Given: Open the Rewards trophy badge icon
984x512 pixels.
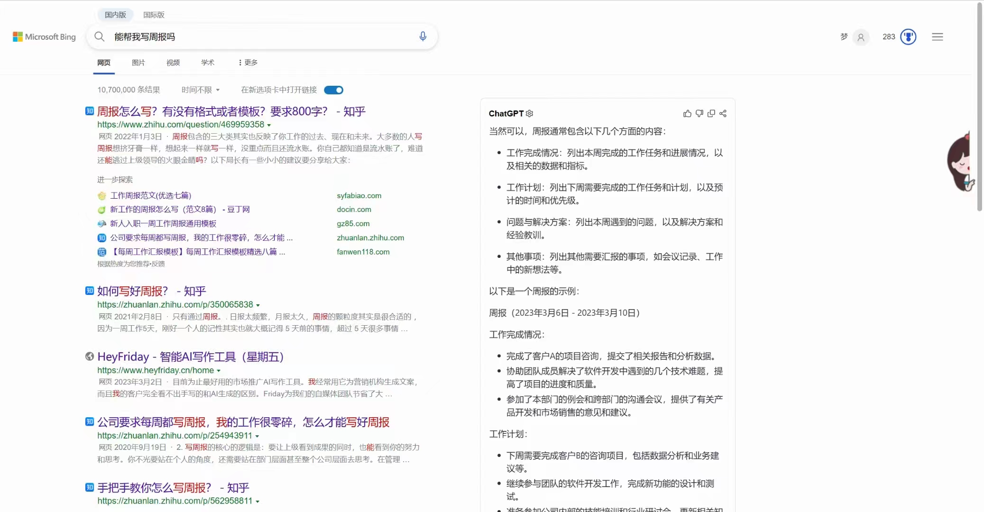Looking at the screenshot, I should tap(908, 37).
